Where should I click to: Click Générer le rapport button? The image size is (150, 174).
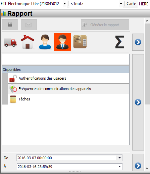tap(105, 25)
